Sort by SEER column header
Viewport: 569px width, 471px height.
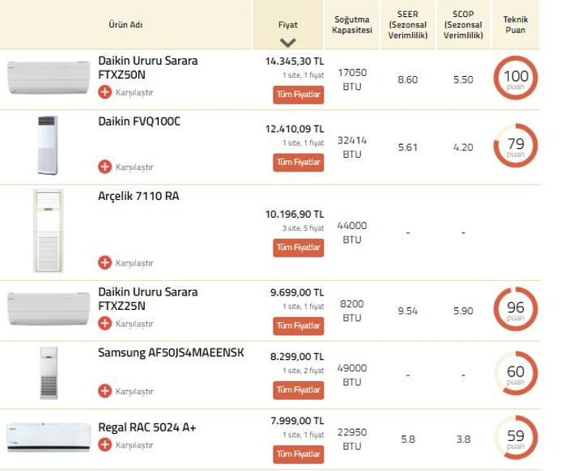coord(408,24)
